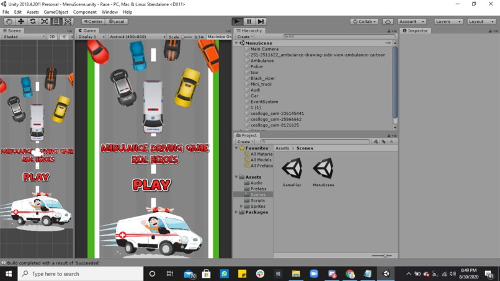
Task: Toggle Maximize On Play
Action: pyautogui.click(x=219, y=37)
